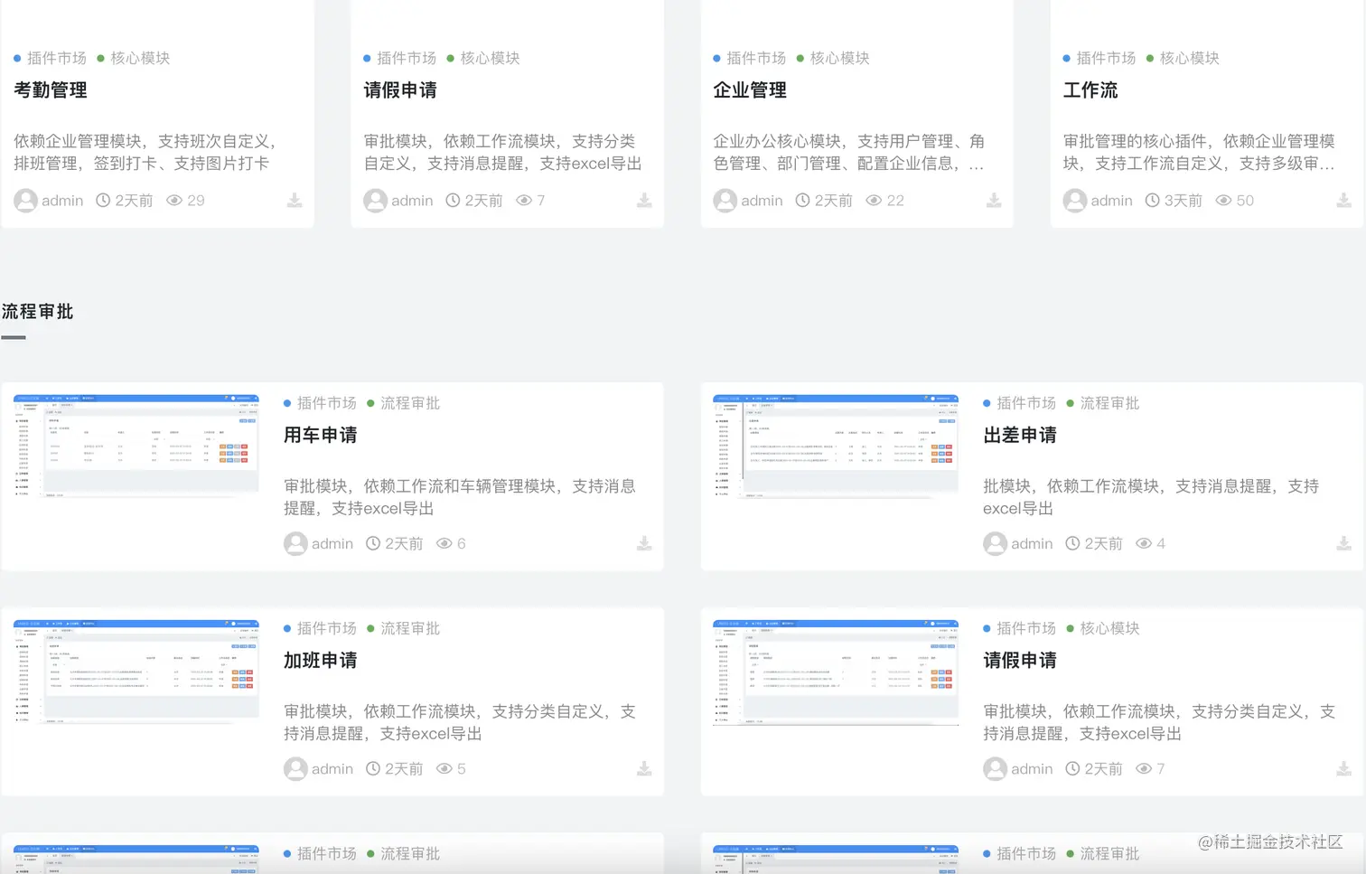
Task: Click the download icon on 出差申请 card
Action: pos(1344,542)
